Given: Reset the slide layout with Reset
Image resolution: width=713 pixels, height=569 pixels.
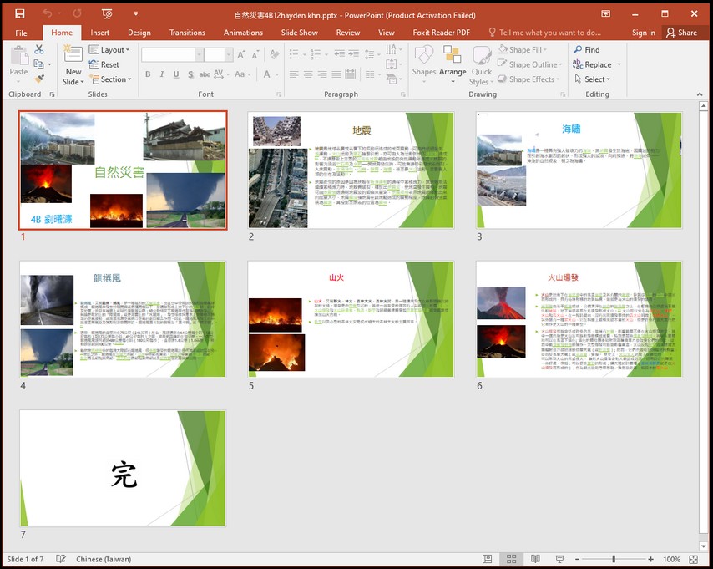Looking at the screenshot, I should pos(104,64).
